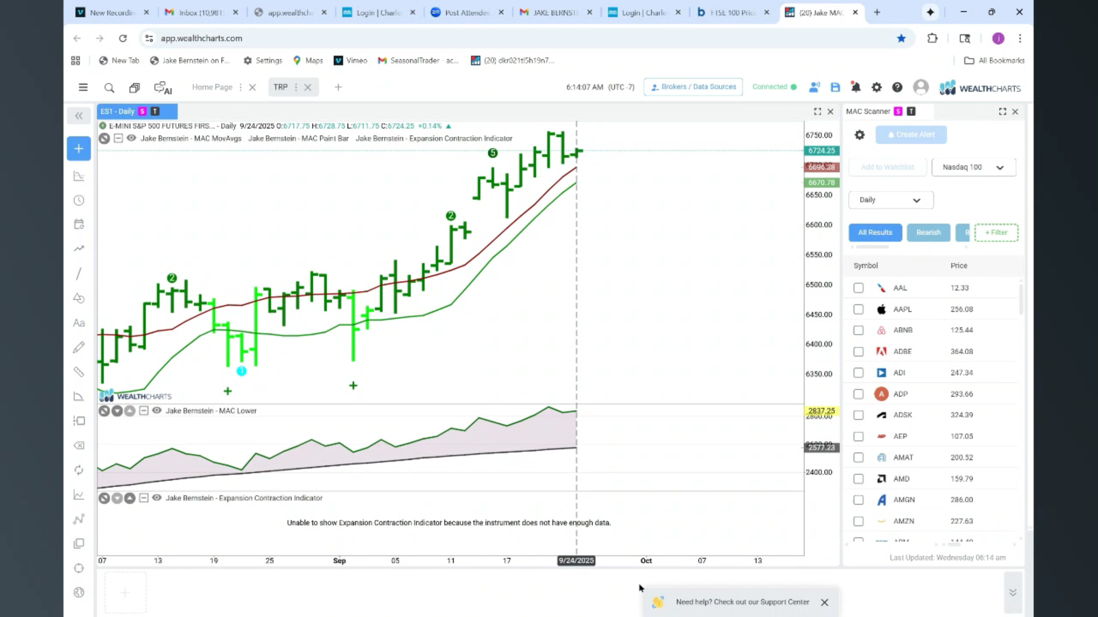Toggle visibility of MAC MovAvgs indicators
This screenshot has height=617, width=1098.
pyautogui.click(x=131, y=138)
